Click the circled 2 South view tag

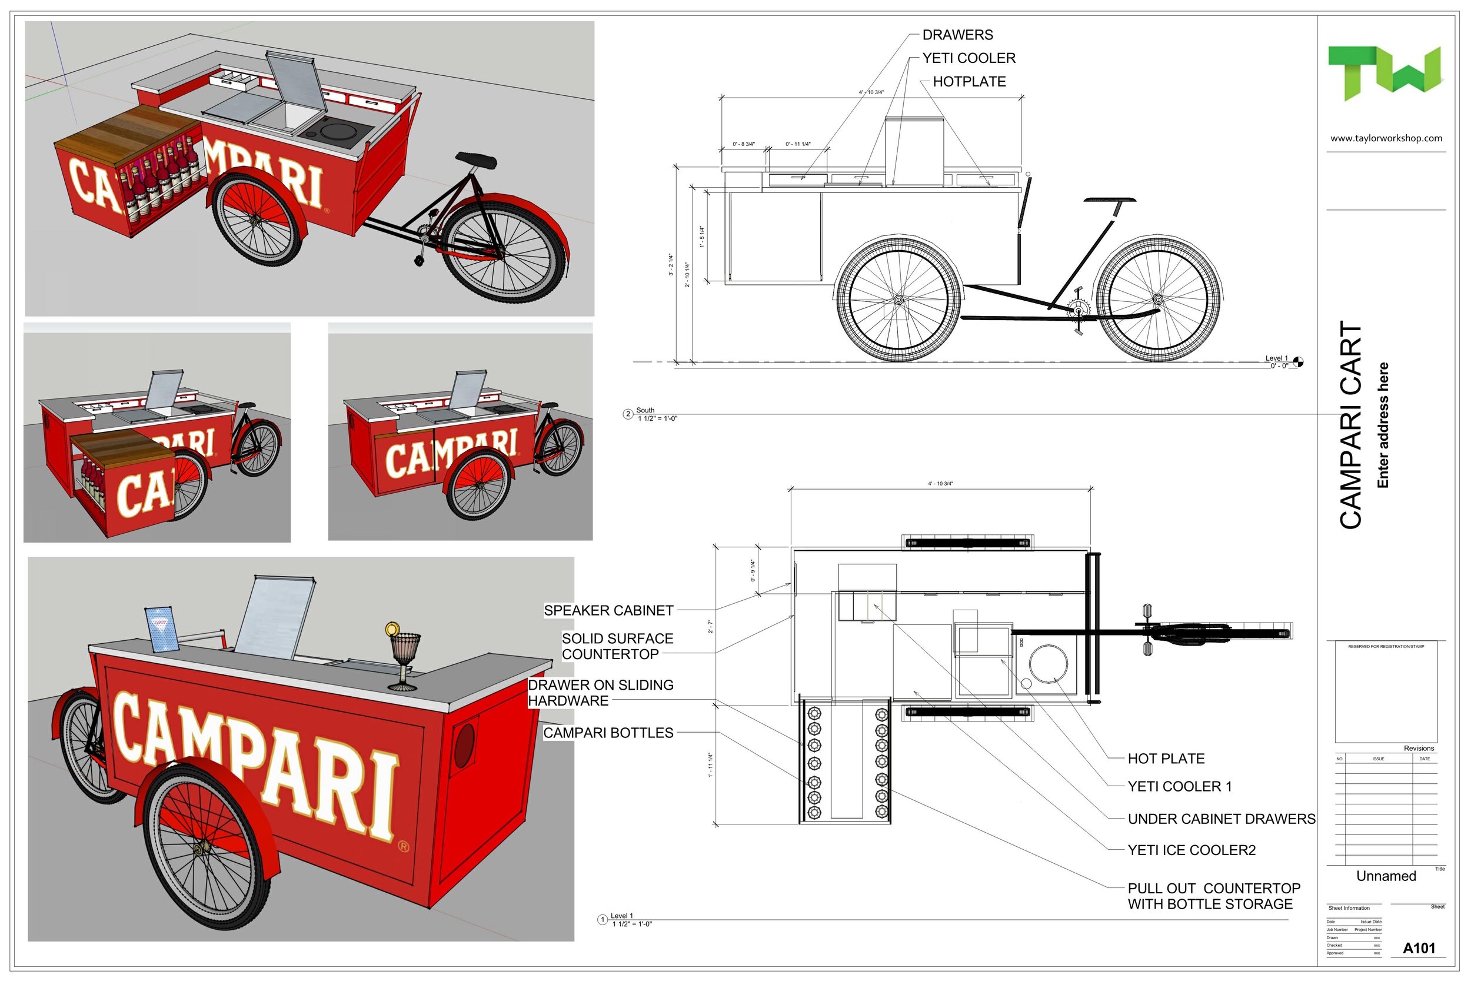pos(628,414)
